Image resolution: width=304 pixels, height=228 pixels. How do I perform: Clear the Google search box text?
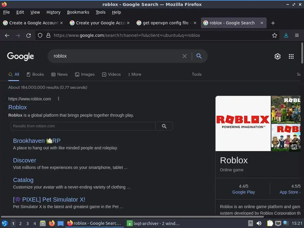pyautogui.click(x=185, y=56)
